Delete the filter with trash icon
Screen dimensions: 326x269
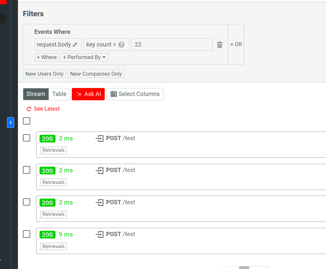coord(219,44)
